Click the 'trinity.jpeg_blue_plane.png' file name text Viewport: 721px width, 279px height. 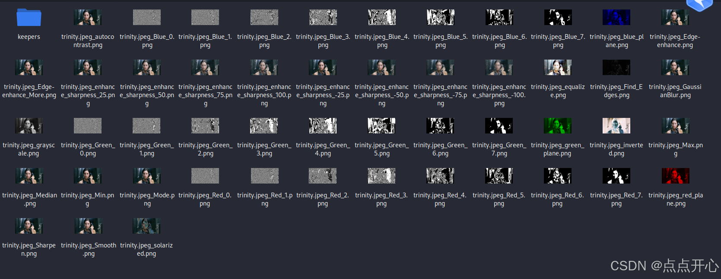(x=616, y=41)
